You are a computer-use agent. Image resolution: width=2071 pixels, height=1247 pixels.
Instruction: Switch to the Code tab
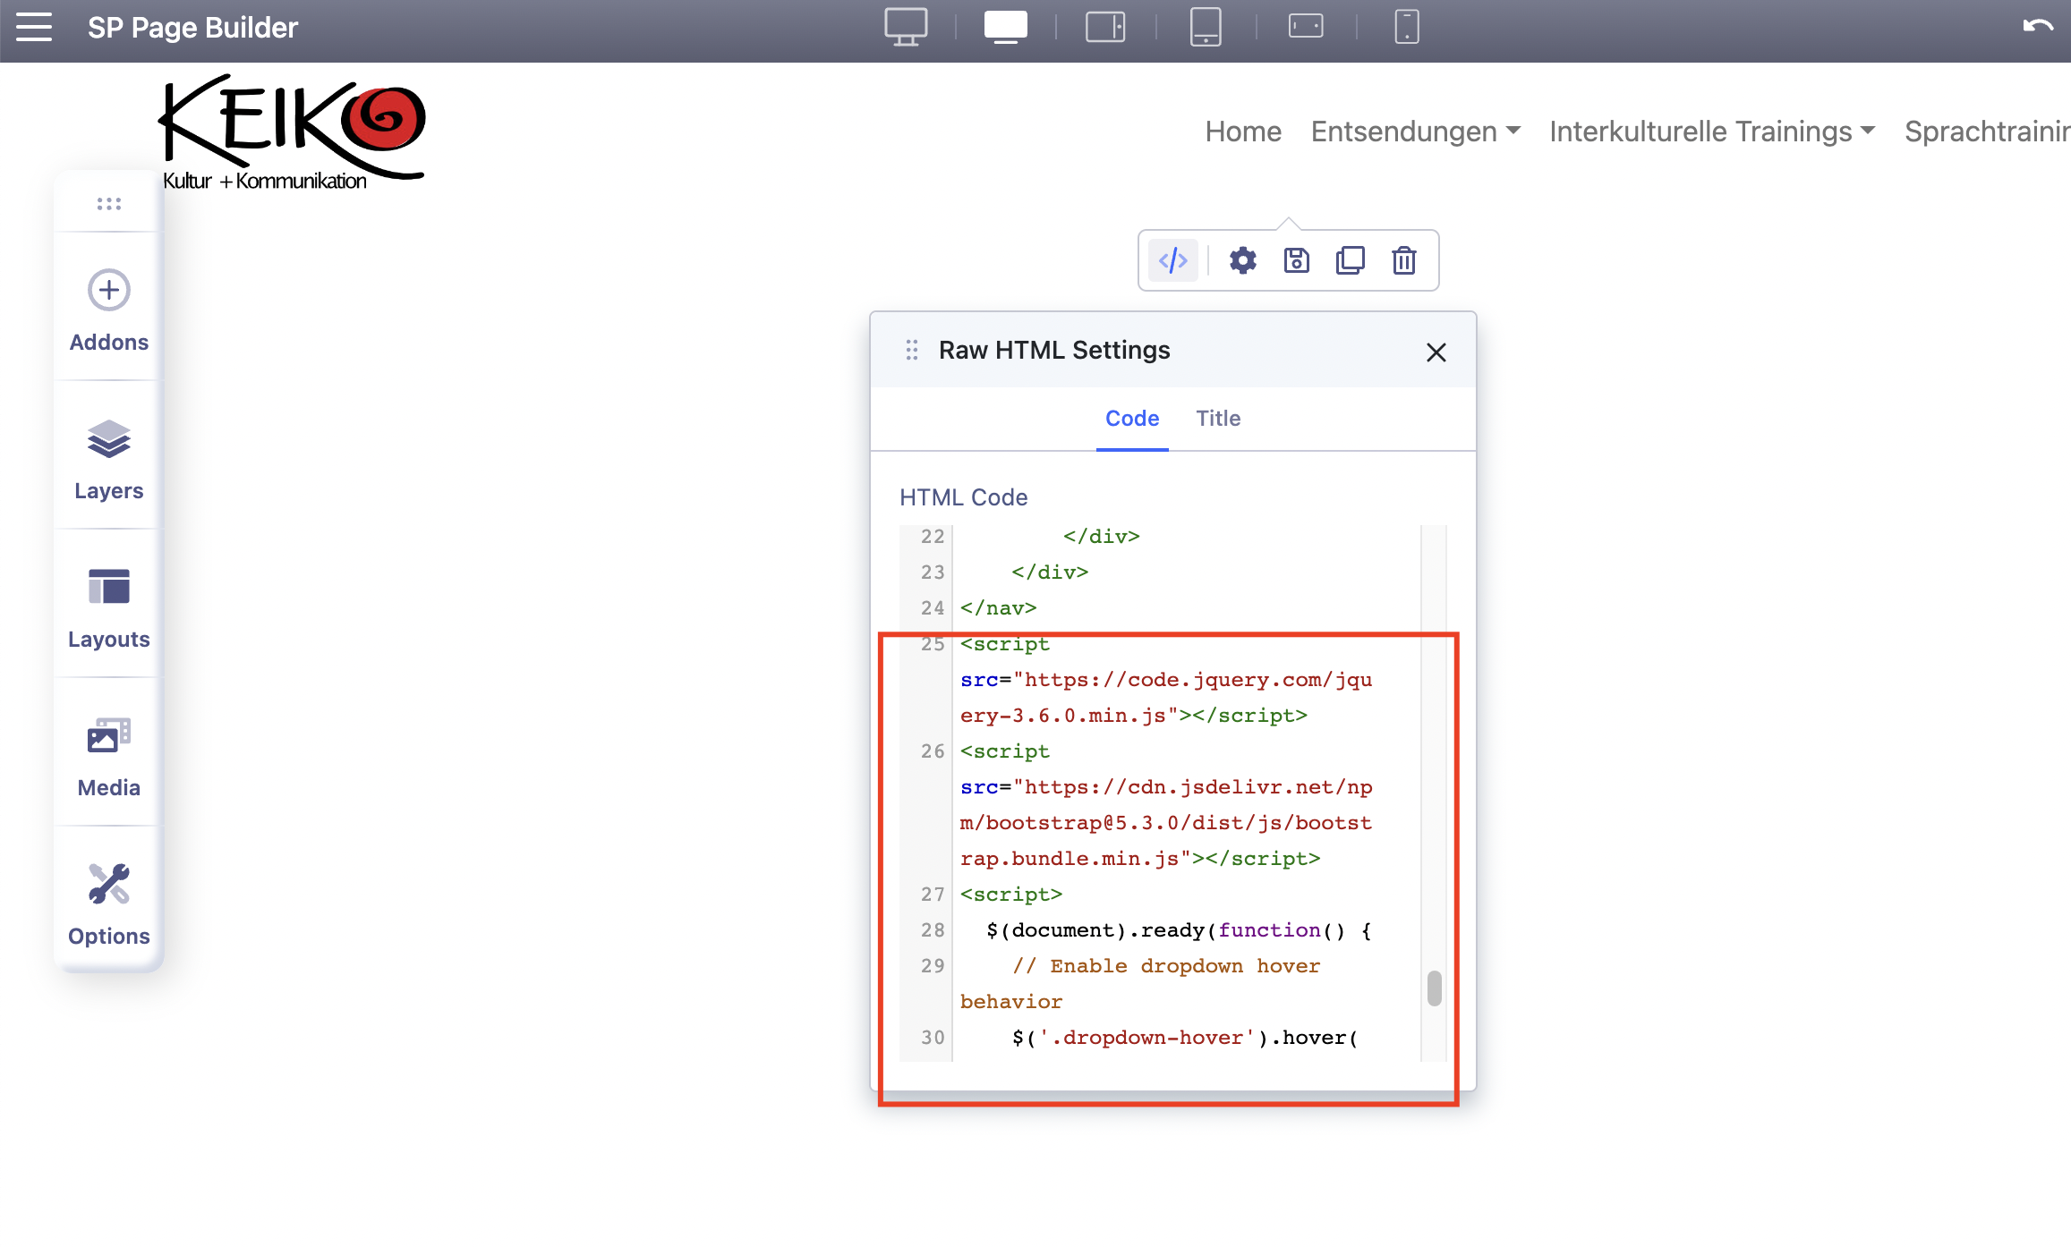1132,419
